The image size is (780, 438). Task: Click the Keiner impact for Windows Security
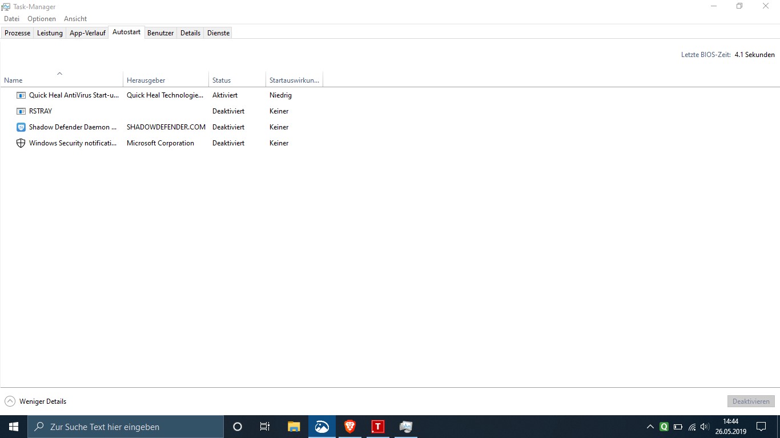click(279, 143)
